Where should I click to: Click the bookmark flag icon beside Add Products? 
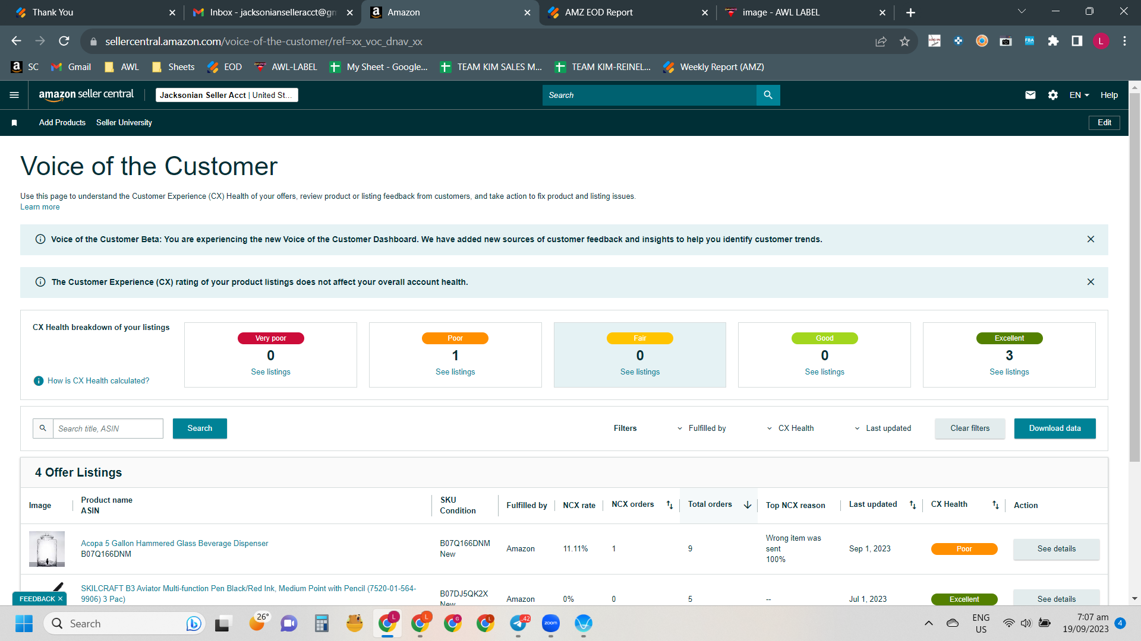click(x=14, y=123)
